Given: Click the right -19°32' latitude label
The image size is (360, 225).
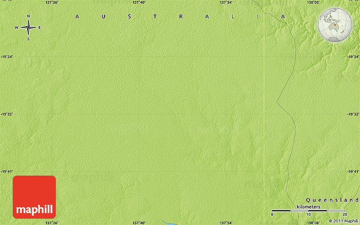Looking at the screenshot, I should (x=353, y=114).
